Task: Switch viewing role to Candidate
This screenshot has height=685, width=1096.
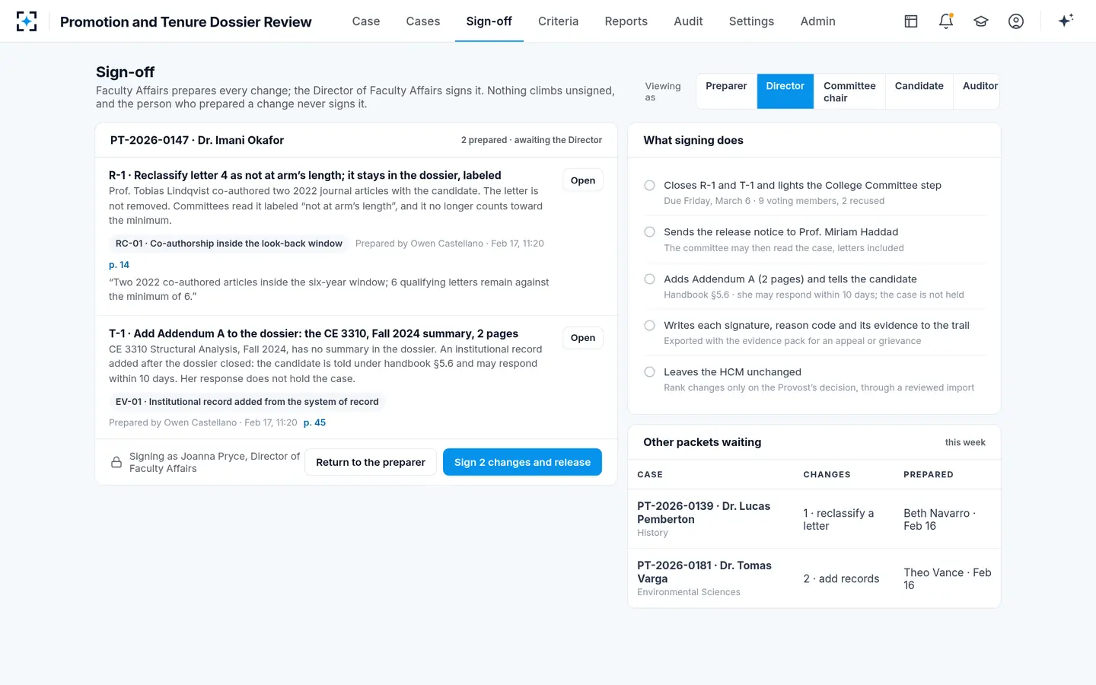Action: pyautogui.click(x=919, y=91)
